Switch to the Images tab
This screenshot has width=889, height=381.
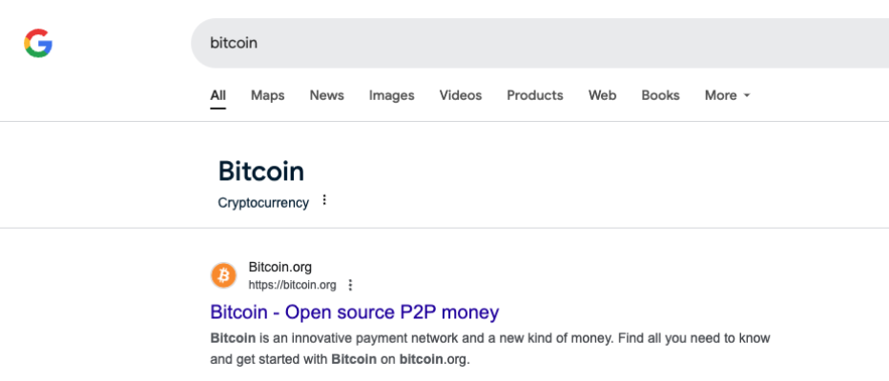tap(391, 95)
